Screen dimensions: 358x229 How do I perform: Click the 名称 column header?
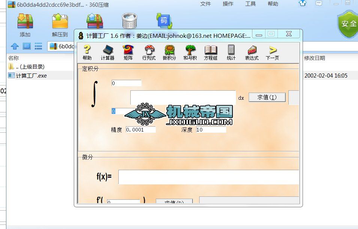13,58
